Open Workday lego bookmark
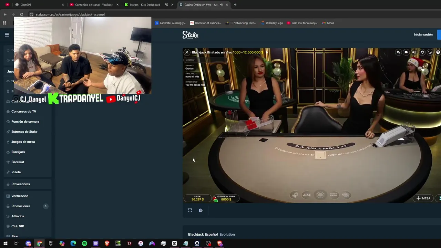441x248 pixels. click(272, 23)
